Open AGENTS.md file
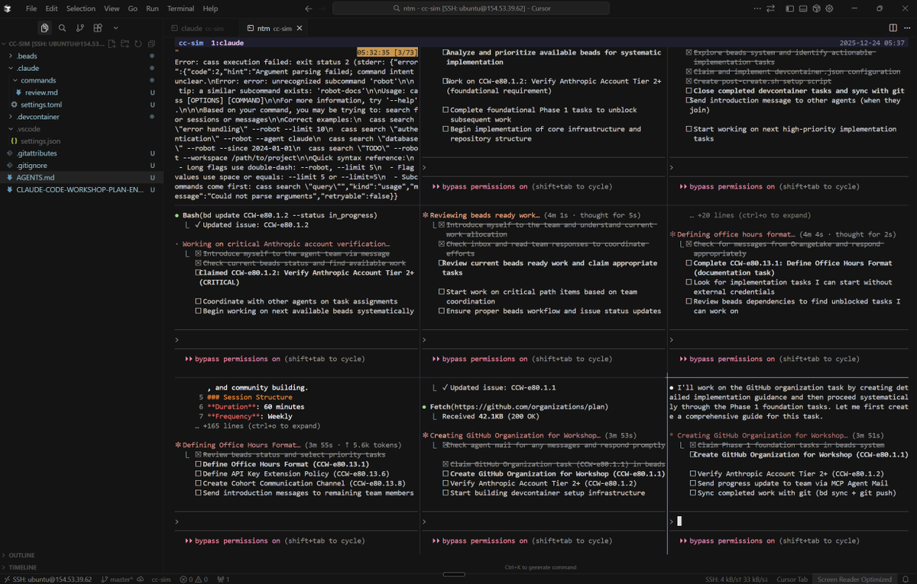The image size is (917, 584). (x=81, y=177)
